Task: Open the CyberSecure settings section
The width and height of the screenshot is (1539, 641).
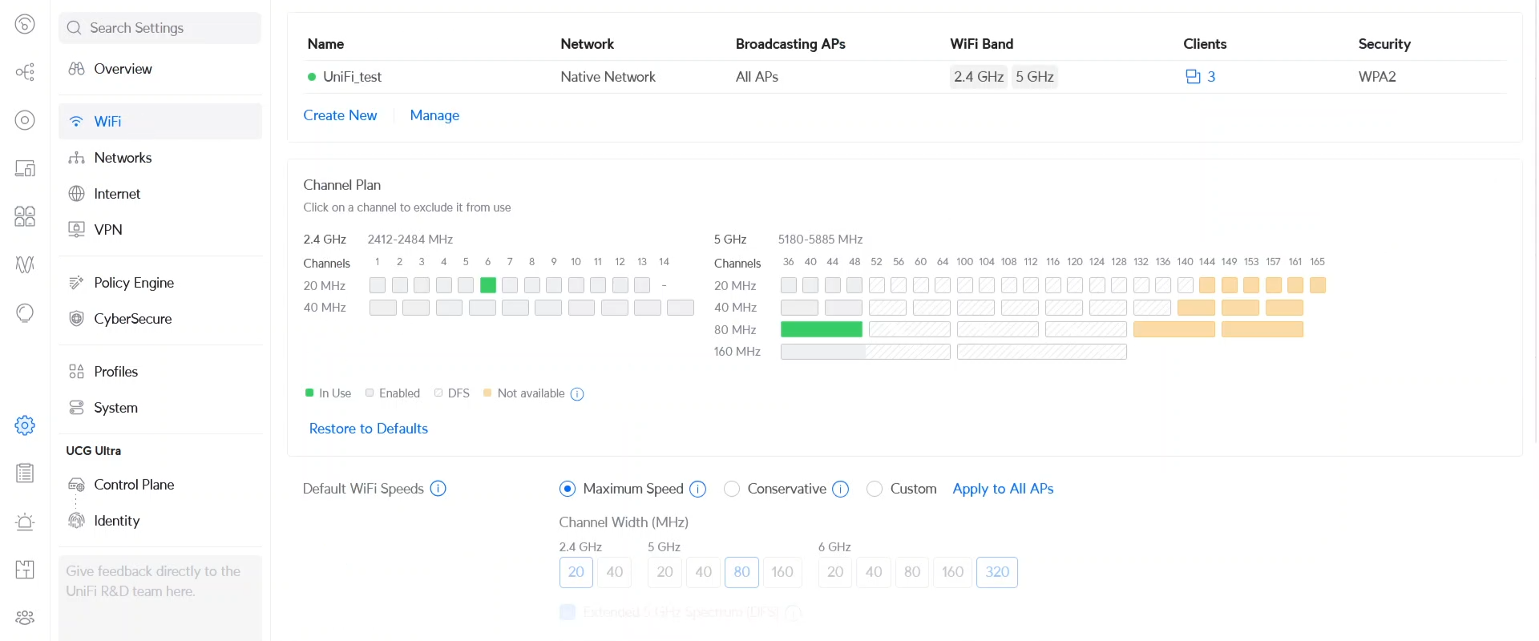Action: pos(133,319)
